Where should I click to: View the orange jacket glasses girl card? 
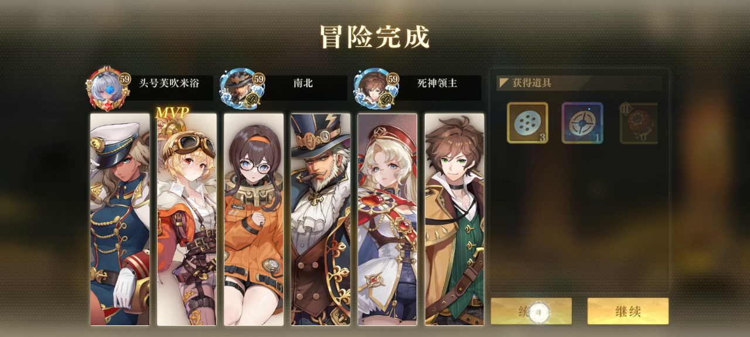point(254,219)
